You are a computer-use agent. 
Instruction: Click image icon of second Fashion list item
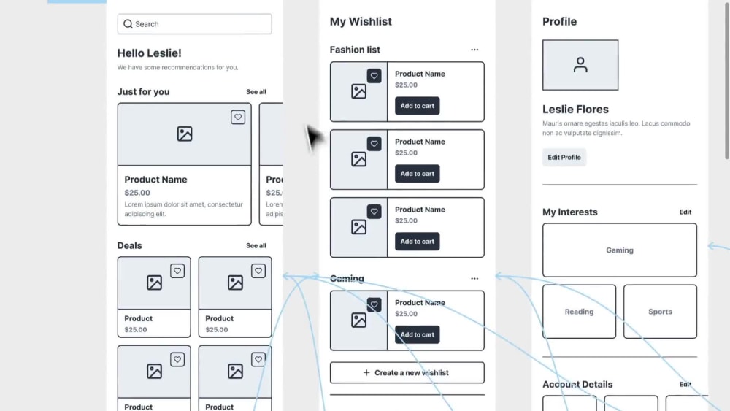tap(358, 159)
